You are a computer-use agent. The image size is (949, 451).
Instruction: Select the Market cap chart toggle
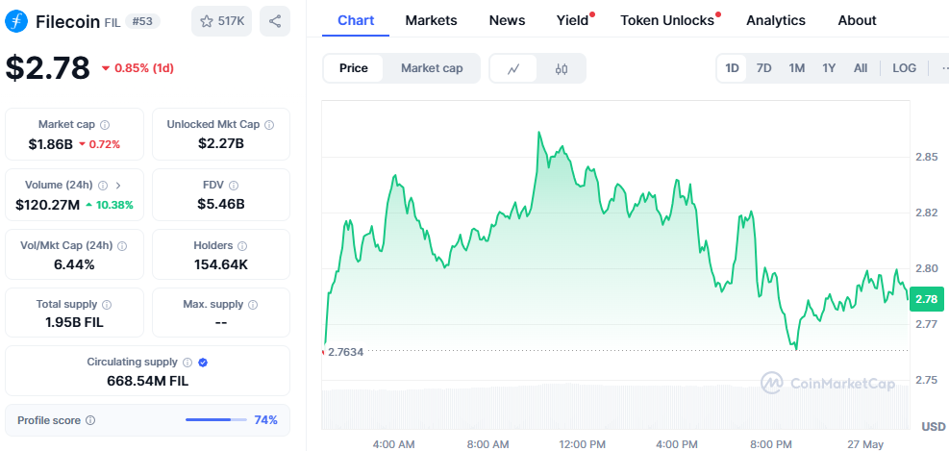[432, 68]
